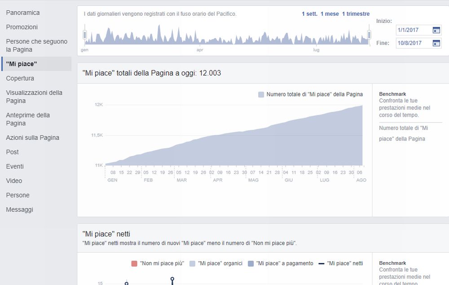
Task: Switch to the Video section
Action: click(x=14, y=180)
